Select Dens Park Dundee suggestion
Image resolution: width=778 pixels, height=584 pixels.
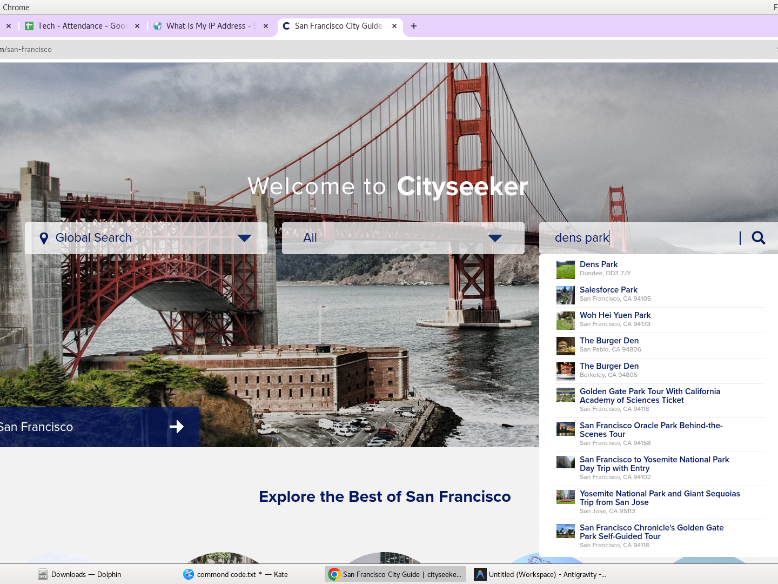599,264
